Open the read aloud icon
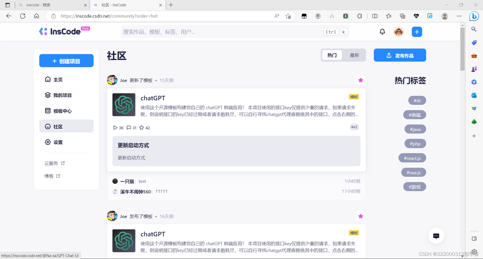483x259 pixels. [x=277, y=16]
